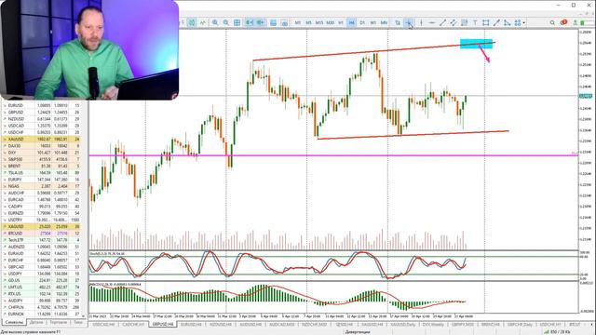Switch to the CADCHF,H1 chart tab

click(x=133, y=325)
